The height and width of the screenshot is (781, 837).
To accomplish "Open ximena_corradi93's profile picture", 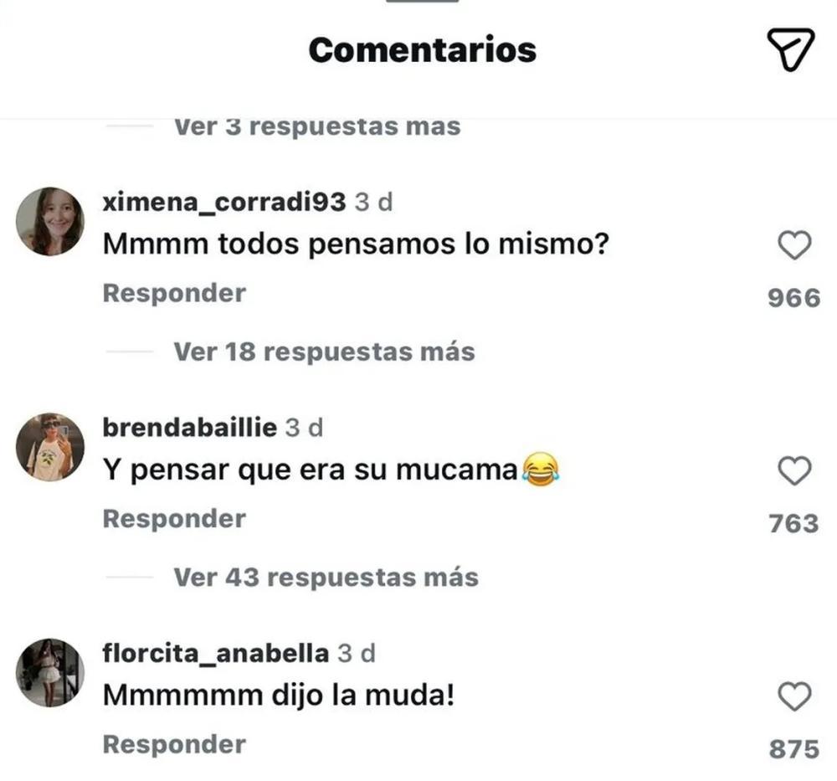I will (x=50, y=221).
